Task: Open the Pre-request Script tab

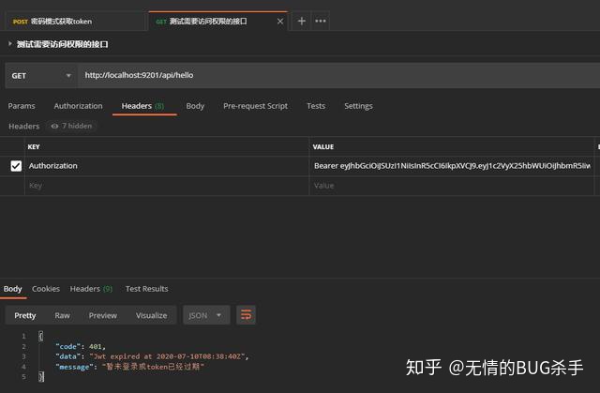Action: pyautogui.click(x=255, y=106)
